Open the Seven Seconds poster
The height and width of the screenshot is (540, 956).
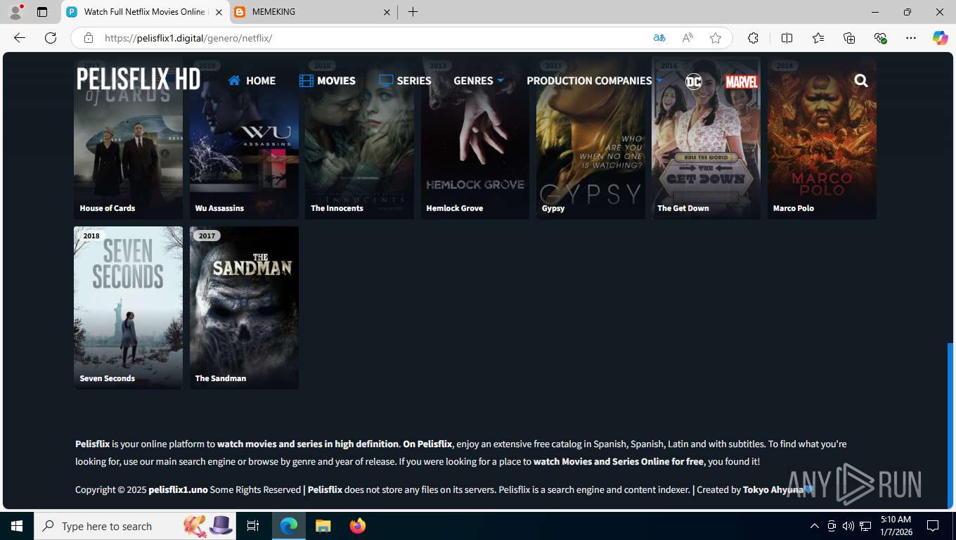pos(128,308)
